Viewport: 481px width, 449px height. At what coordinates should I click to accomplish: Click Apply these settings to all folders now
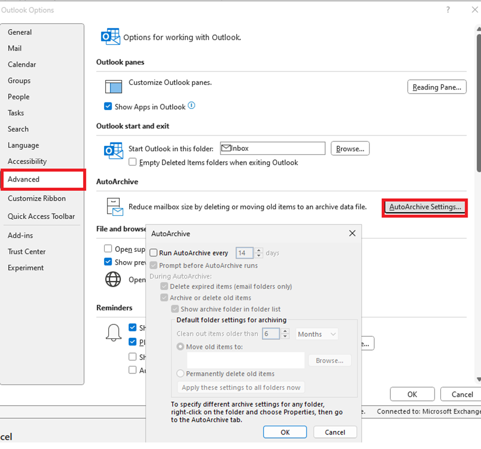click(241, 387)
